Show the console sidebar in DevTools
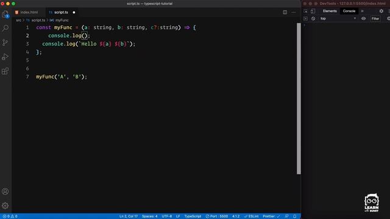The image size is (390, 219). 305,19
